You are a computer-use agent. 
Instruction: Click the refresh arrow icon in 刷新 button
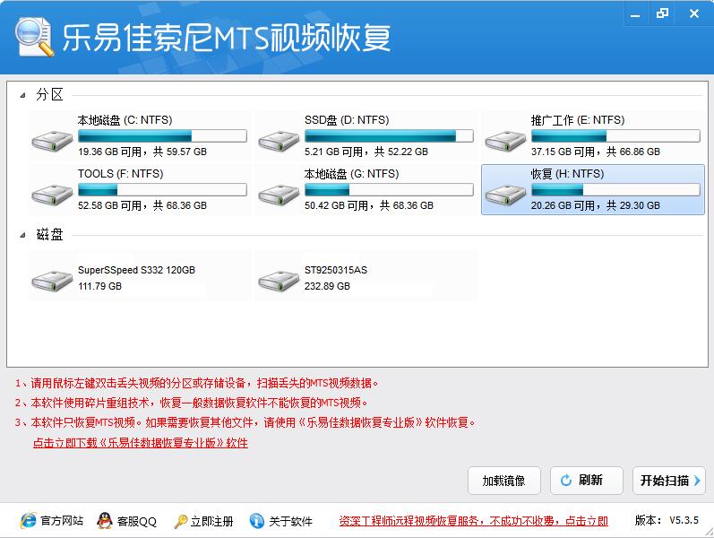[x=566, y=480]
